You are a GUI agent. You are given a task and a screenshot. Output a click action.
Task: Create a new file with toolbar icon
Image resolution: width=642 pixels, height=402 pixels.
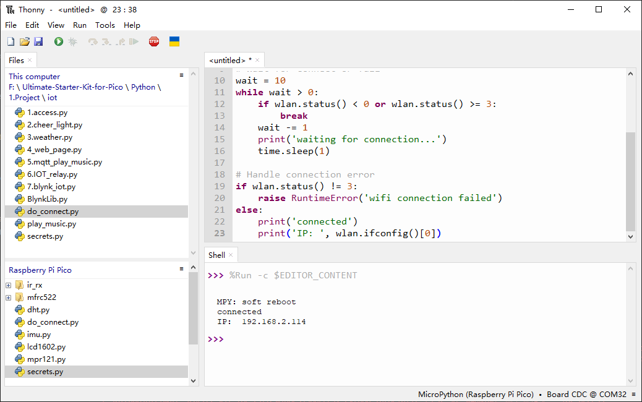(x=11, y=41)
